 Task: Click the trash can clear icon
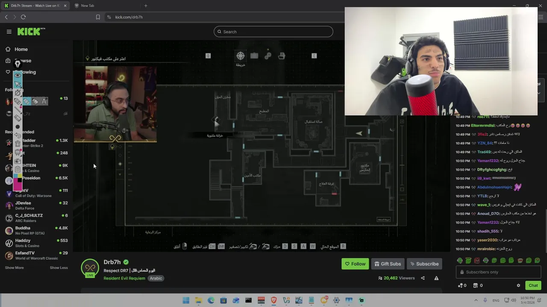point(18,144)
